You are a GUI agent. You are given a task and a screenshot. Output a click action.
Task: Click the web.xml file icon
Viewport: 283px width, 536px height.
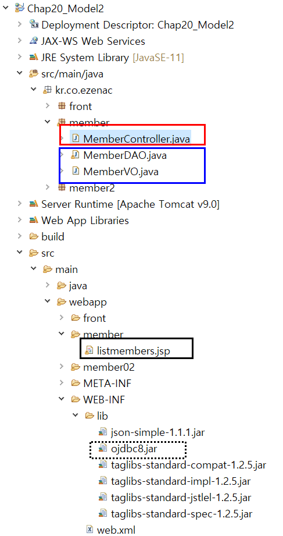(89, 530)
